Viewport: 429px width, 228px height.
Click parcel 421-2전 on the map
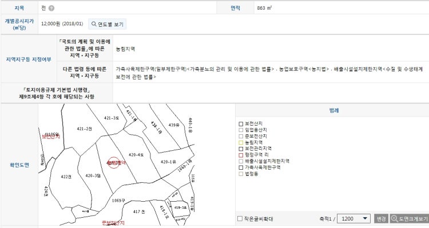84,129
